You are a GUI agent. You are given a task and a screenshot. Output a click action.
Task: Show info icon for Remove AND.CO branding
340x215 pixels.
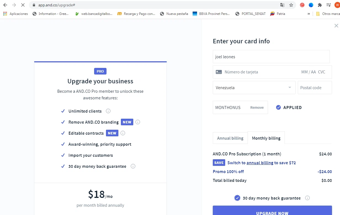(x=138, y=122)
